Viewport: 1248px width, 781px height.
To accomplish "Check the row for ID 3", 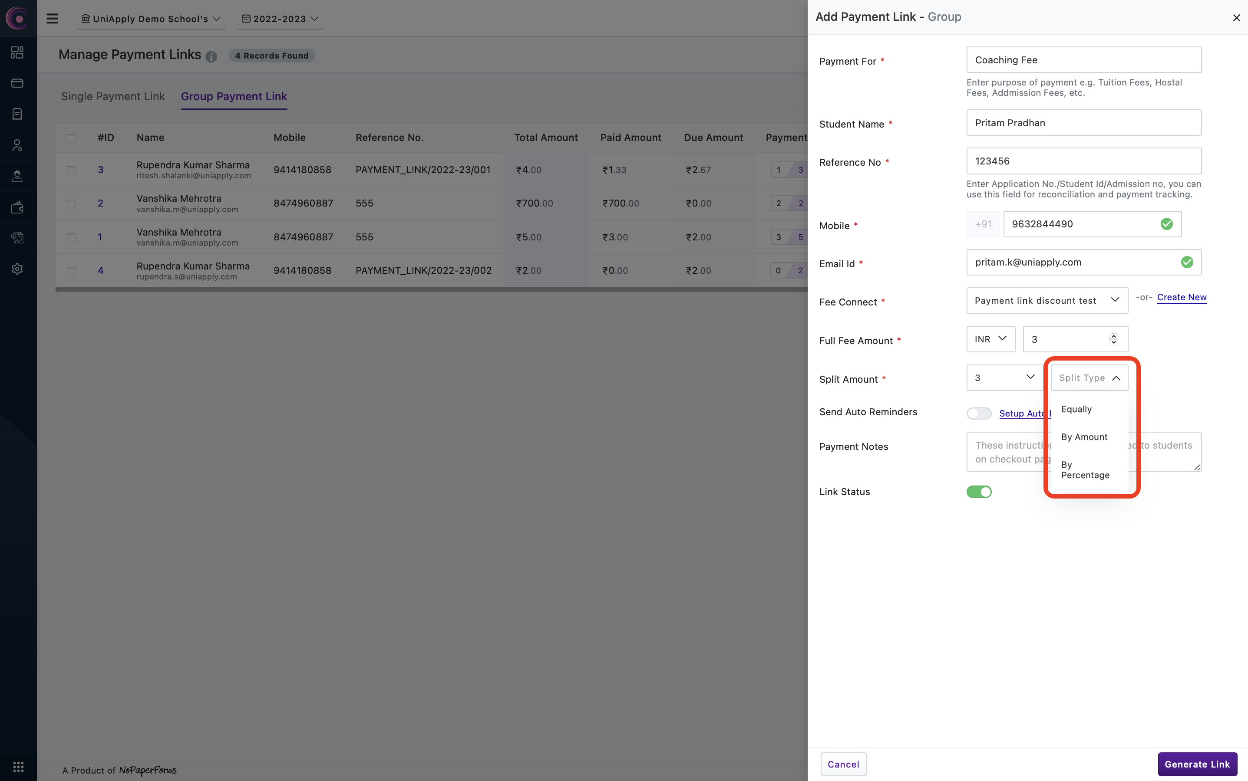I will coord(71,170).
